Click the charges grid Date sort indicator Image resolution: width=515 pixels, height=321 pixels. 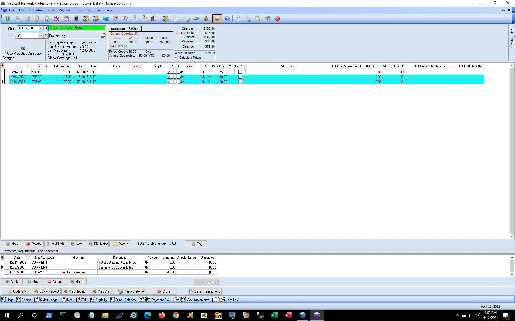click(28, 66)
